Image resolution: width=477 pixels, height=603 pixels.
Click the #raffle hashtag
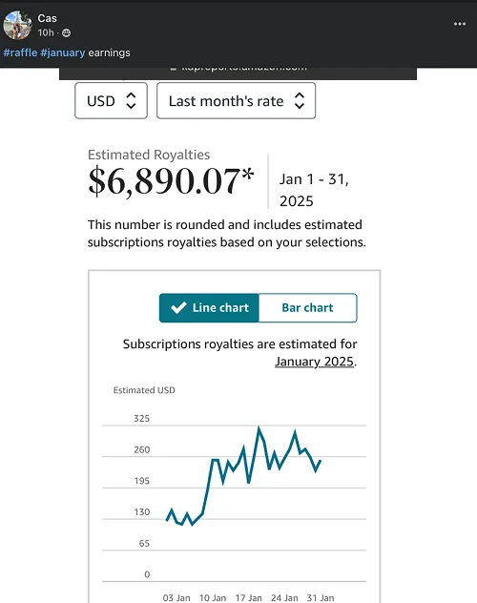click(20, 52)
